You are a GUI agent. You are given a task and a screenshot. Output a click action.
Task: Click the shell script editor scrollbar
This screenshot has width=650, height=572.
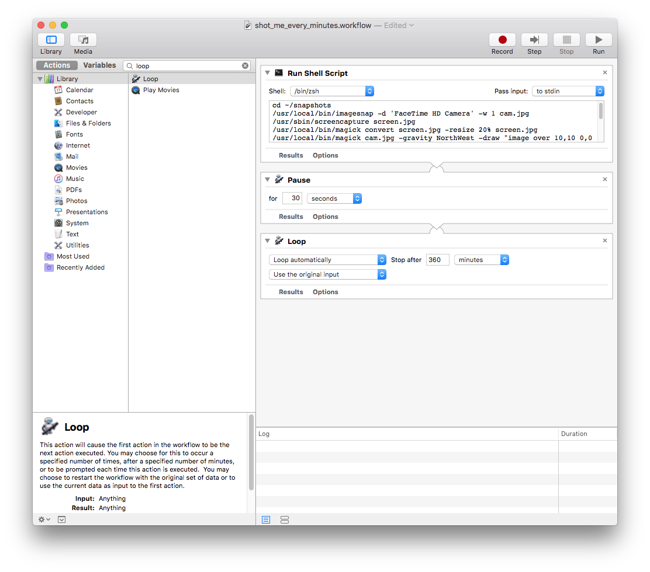pyautogui.click(x=601, y=111)
